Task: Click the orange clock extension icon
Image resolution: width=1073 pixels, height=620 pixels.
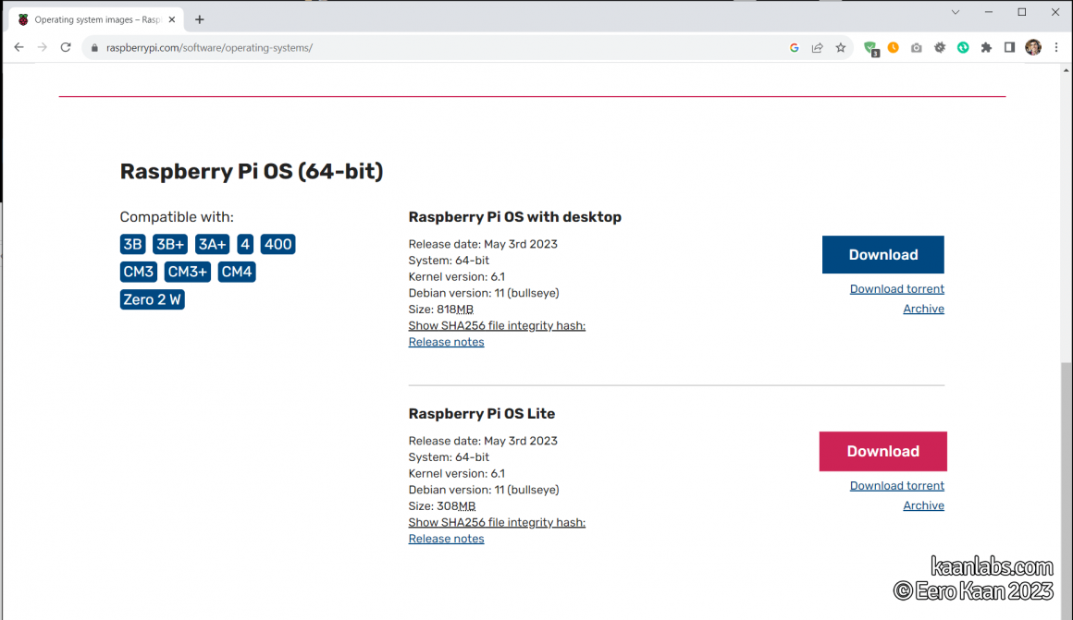Action: click(x=893, y=47)
